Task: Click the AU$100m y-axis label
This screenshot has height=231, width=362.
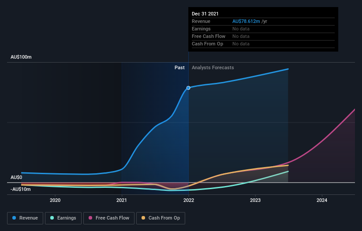Action: tap(21, 57)
